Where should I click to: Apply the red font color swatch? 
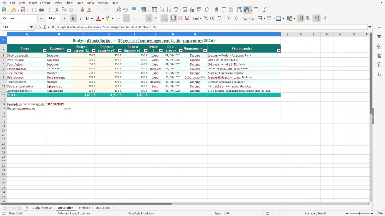(x=98, y=19)
